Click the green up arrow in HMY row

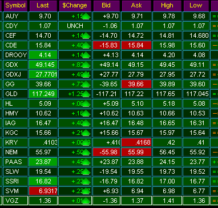pyautogui.click(x=86, y=113)
